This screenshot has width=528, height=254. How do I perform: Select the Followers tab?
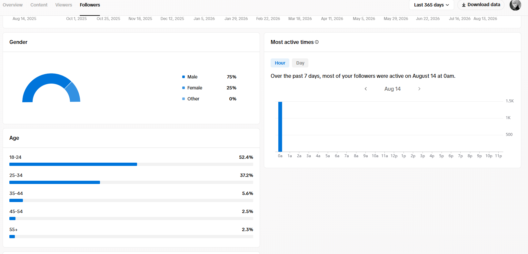[x=90, y=5]
